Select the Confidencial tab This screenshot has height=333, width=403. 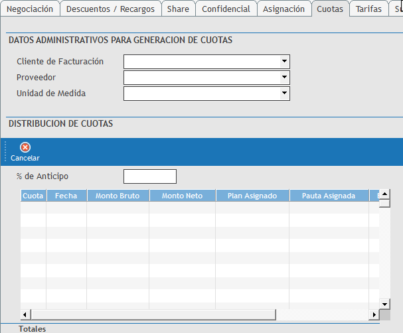(226, 9)
